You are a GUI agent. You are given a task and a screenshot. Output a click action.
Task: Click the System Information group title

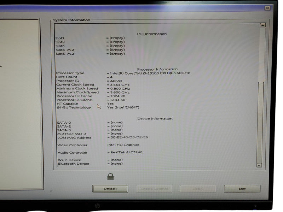[x=72, y=20]
